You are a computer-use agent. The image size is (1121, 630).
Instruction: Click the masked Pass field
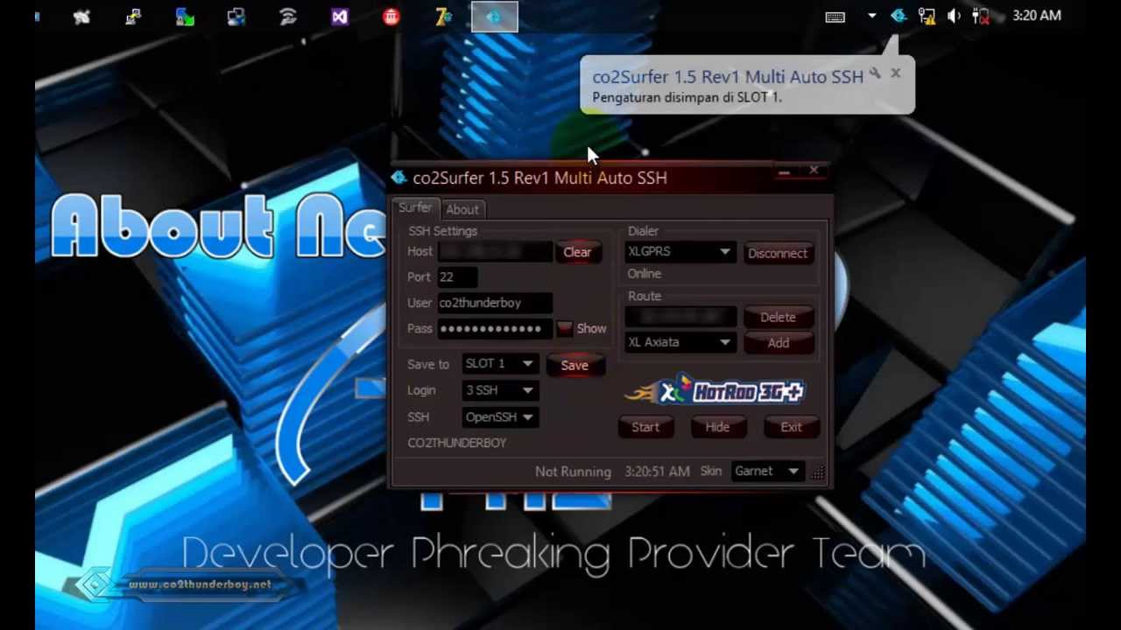point(495,328)
